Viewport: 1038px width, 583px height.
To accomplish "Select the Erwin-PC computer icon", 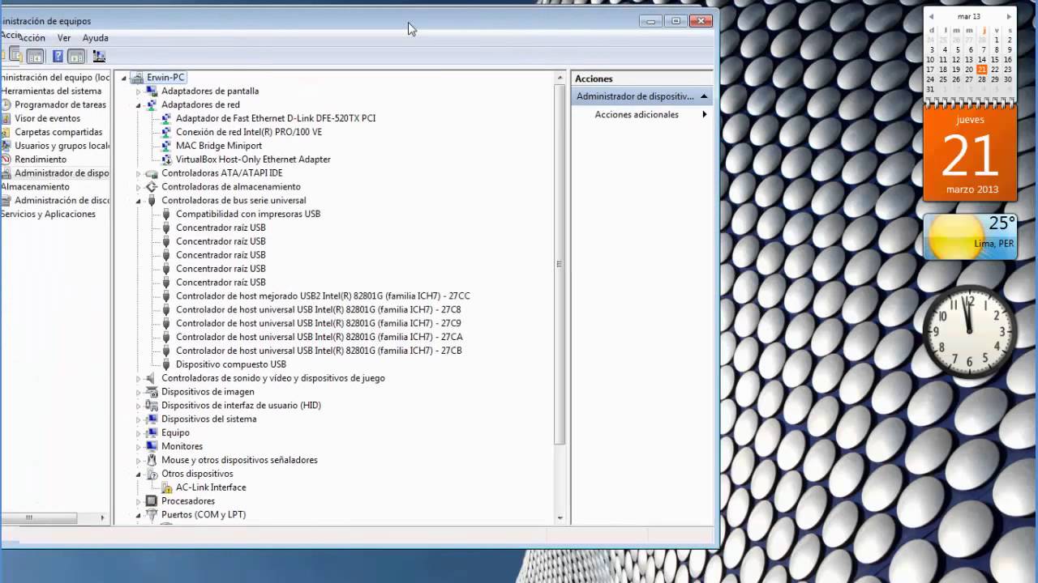I will (137, 78).
